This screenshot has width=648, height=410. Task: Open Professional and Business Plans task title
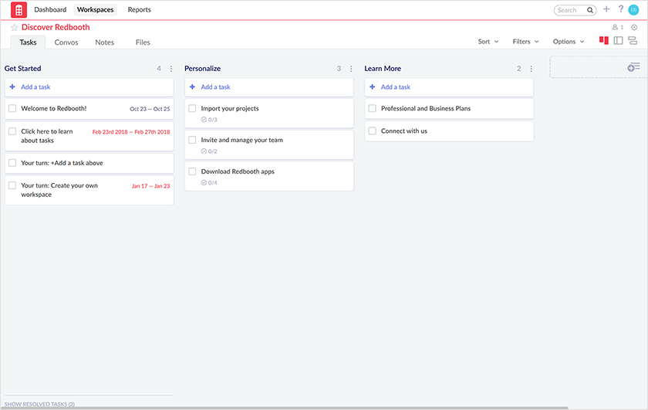pyautogui.click(x=426, y=108)
